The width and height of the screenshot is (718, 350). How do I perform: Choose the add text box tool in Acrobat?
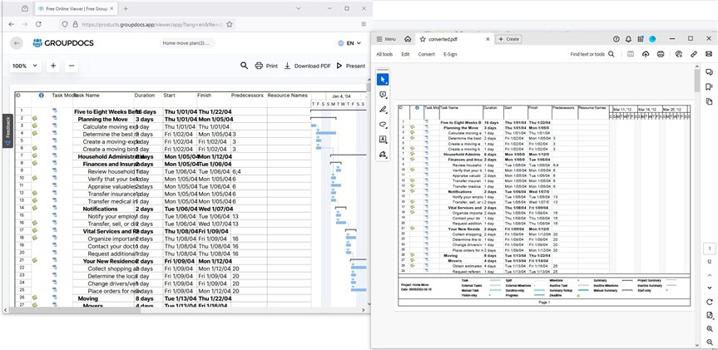[x=383, y=140]
